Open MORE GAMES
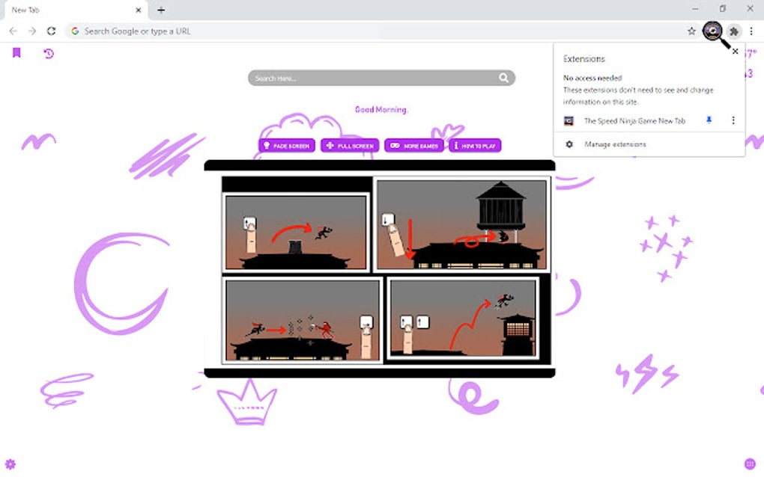The height and width of the screenshot is (477, 764). 414,146
